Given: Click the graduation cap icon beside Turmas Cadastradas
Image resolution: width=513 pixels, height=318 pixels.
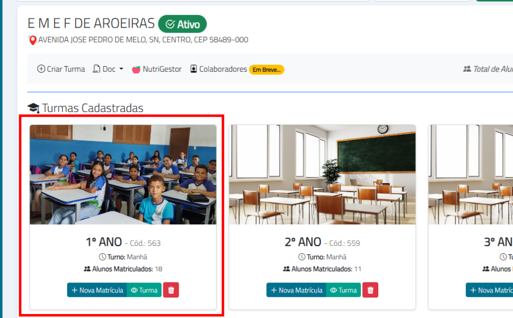Looking at the screenshot, I should tap(34, 108).
